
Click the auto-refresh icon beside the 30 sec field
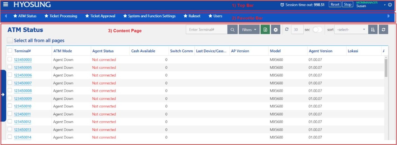286,30
